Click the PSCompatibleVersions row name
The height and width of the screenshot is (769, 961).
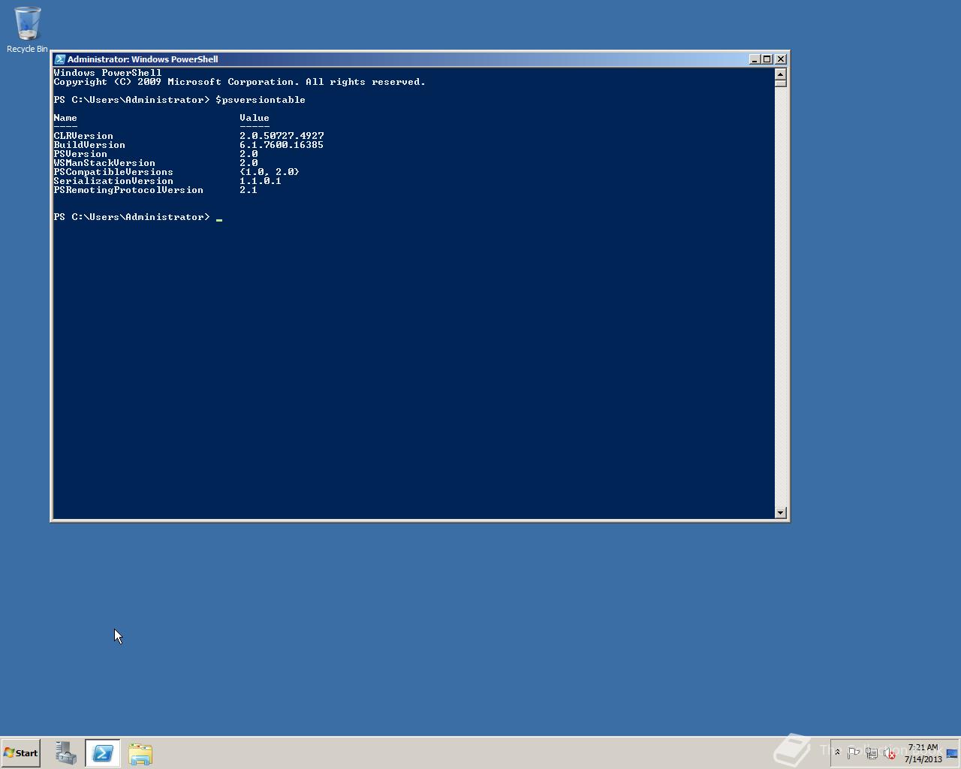pos(113,172)
